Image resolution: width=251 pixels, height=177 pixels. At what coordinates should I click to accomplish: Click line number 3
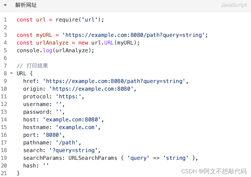tap(5, 35)
